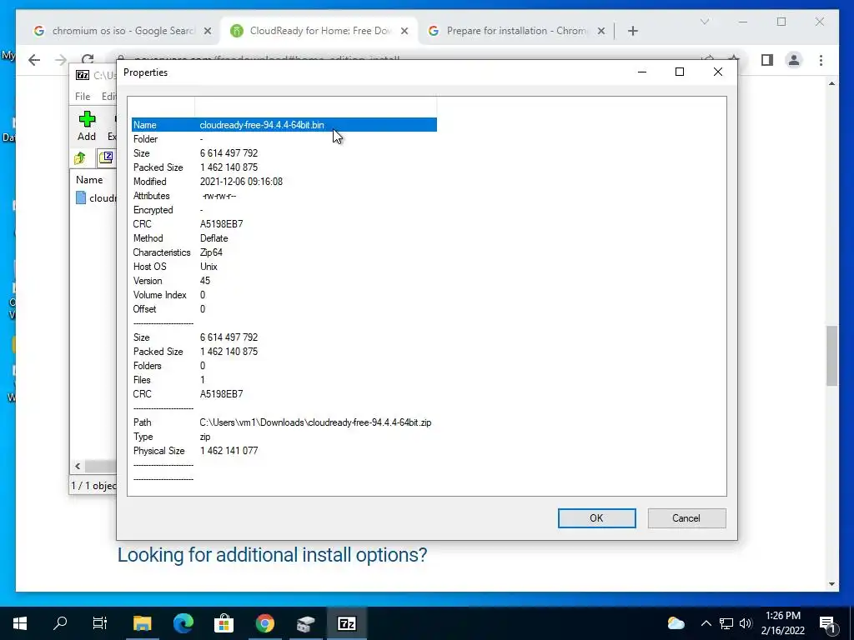This screenshot has width=854, height=640.
Task: Select the cloudready file icon in 7-Zip list
Action: coord(81,198)
